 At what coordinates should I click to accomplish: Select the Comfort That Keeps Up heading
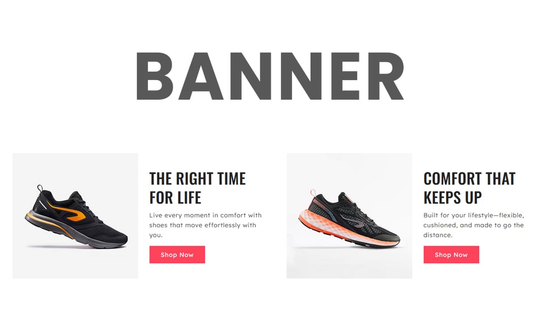pyautogui.click(x=469, y=188)
